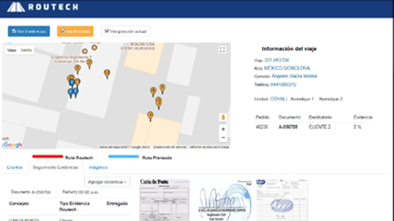Switch to the Eventos tab
This screenshot has height=221, width=394.
[x=14, y=167]
